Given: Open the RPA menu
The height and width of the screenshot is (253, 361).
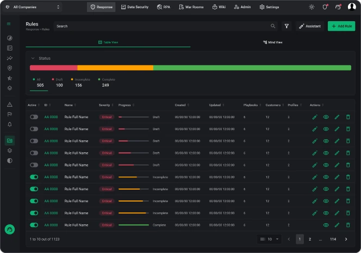Looking at the screenshot, I should tap(164, 7).
